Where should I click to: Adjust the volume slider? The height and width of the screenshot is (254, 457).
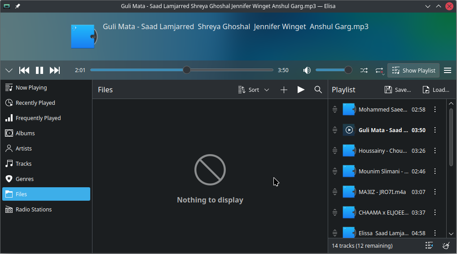(x=334, y=70)
